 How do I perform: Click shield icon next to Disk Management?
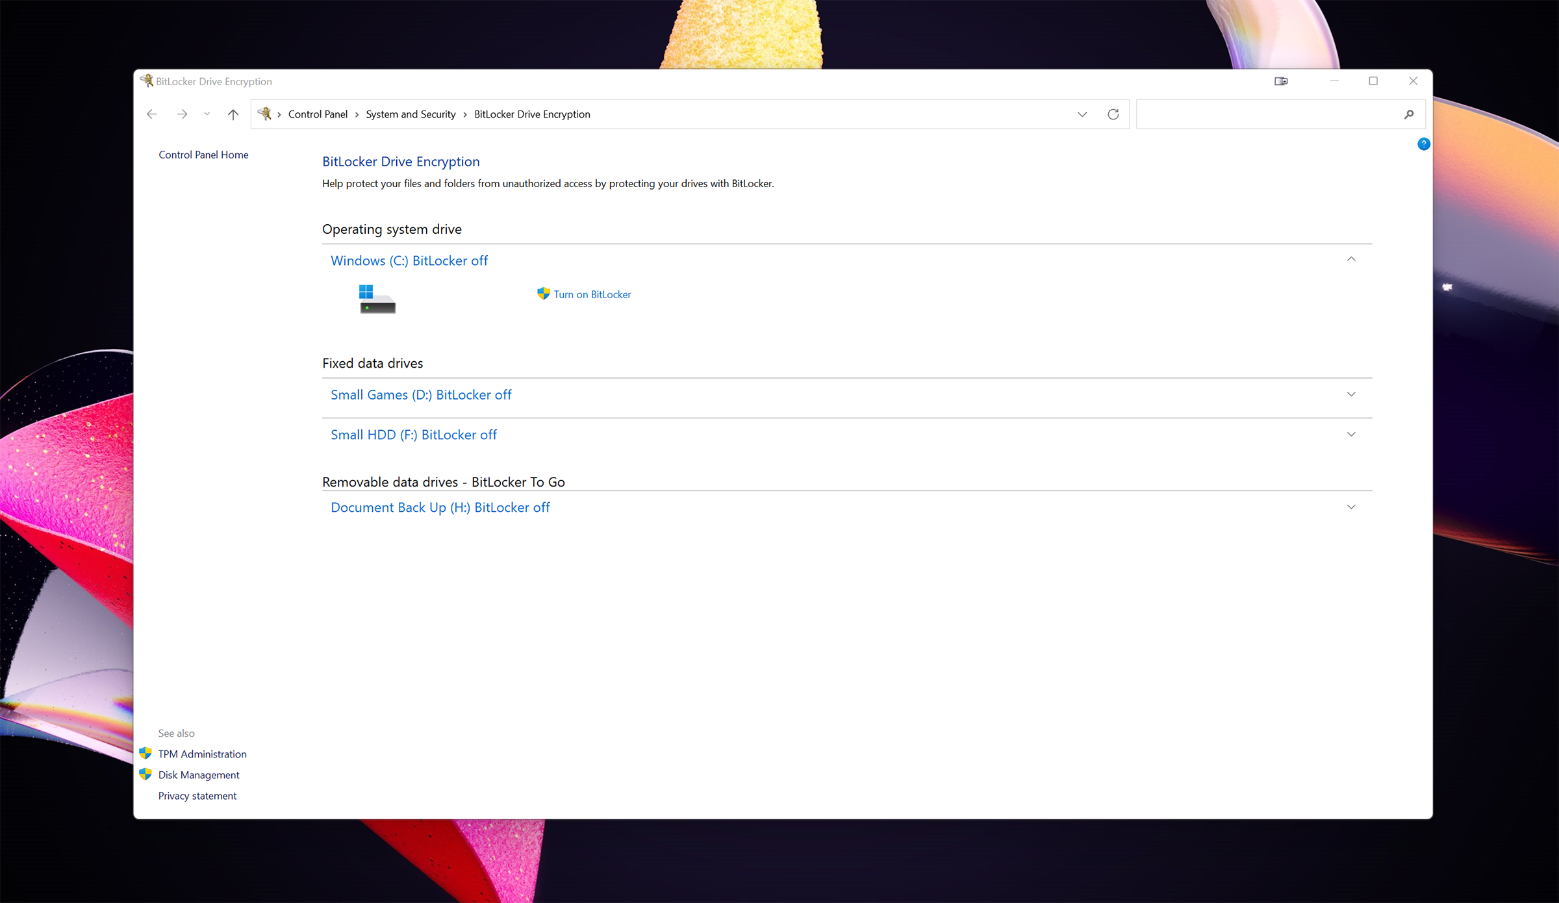click(146, 774)
